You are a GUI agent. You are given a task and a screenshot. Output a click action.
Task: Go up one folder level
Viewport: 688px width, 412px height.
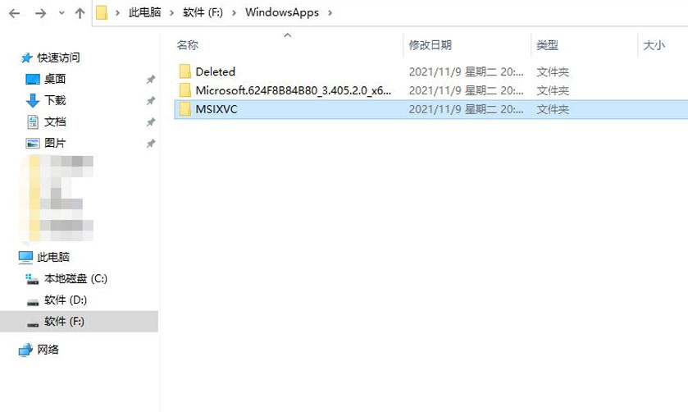(80, 13)
